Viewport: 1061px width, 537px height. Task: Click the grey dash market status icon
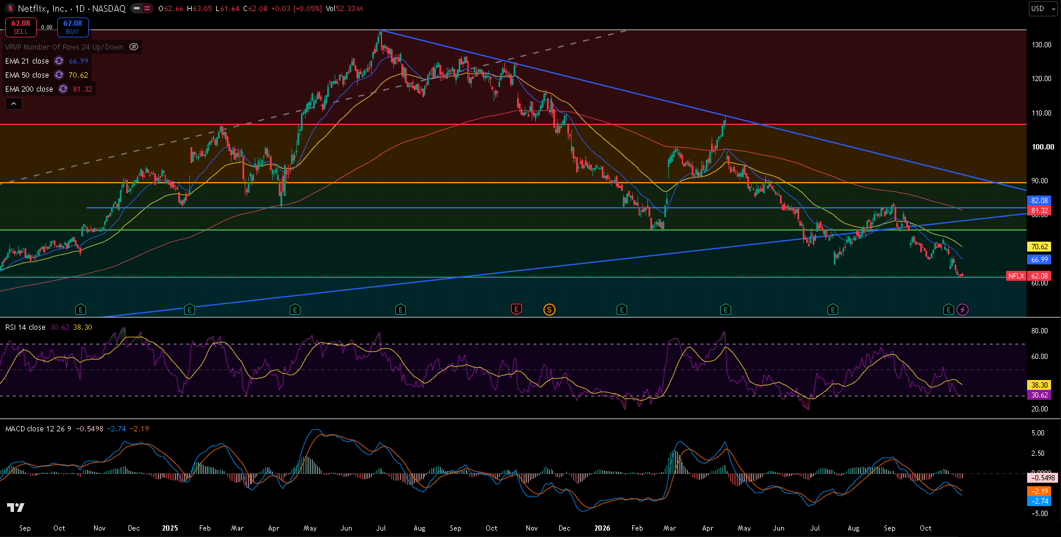[x=136, y=8]
